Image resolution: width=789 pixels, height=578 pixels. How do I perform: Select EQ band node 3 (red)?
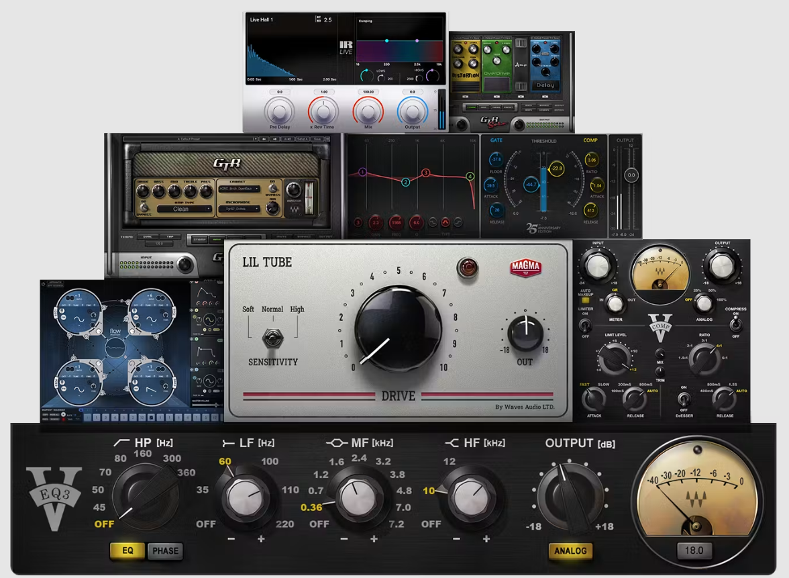coord(425,173)
